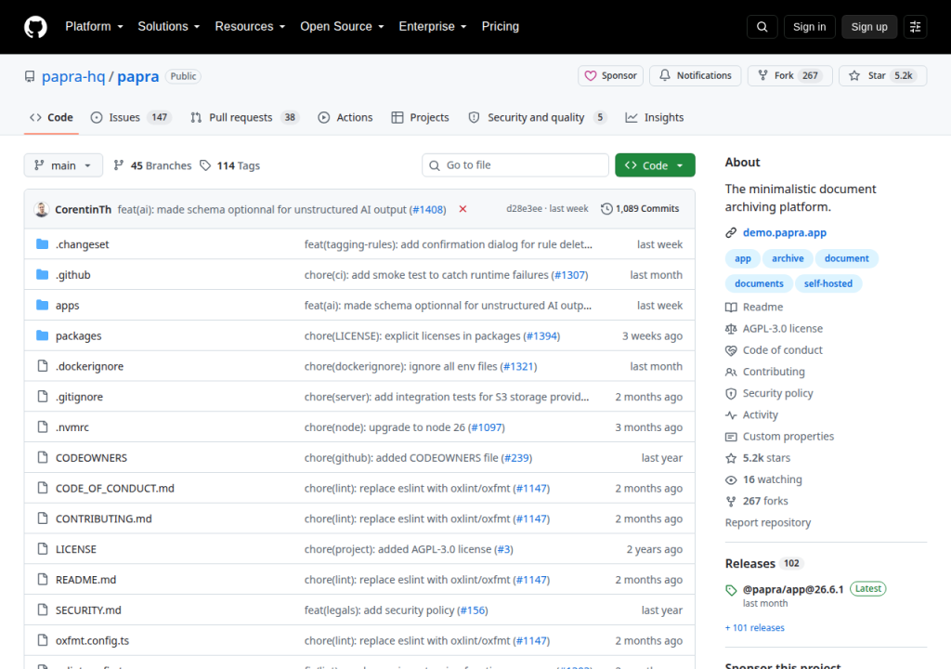Click the eye icon beside 16 watching
Viewport: 951px width, 669px height.
731,479
